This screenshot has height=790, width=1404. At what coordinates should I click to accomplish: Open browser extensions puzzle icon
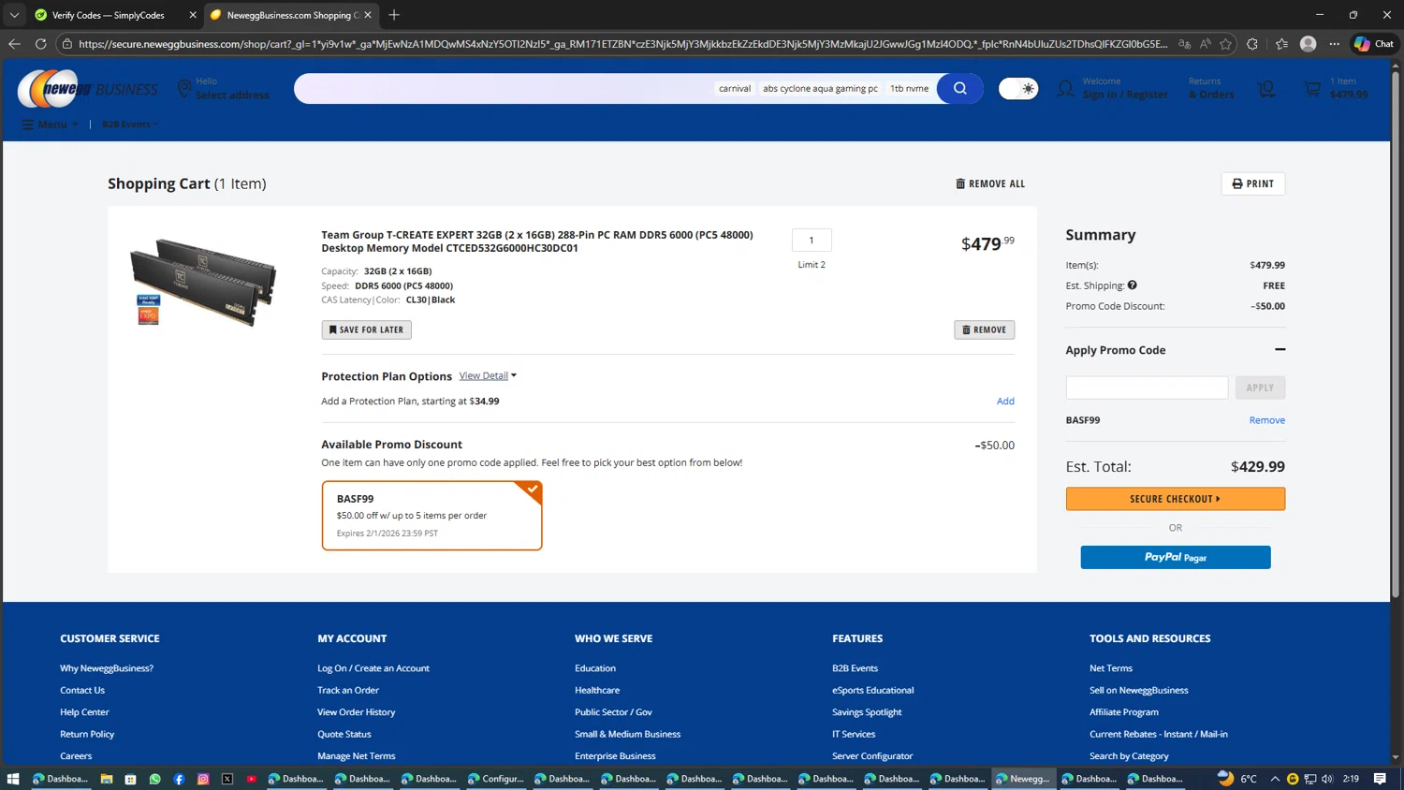(1252, 44)
